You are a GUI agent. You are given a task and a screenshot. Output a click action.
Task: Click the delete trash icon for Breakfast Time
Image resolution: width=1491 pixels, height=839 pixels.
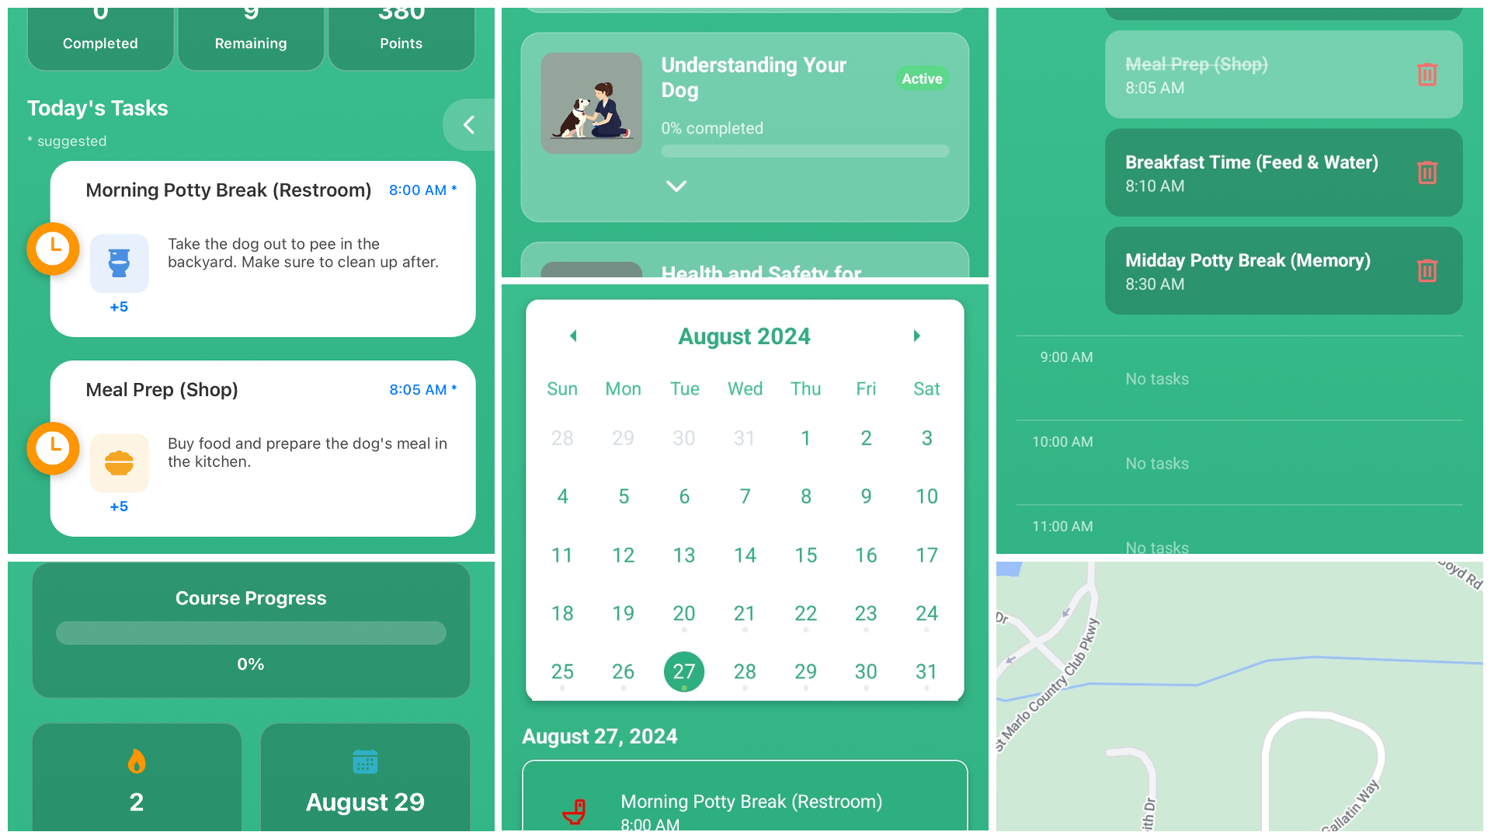coord(1427,172)
